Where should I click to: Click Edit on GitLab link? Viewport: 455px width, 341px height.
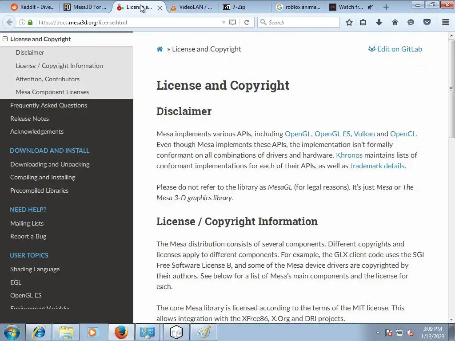click(x=395, y=49)
